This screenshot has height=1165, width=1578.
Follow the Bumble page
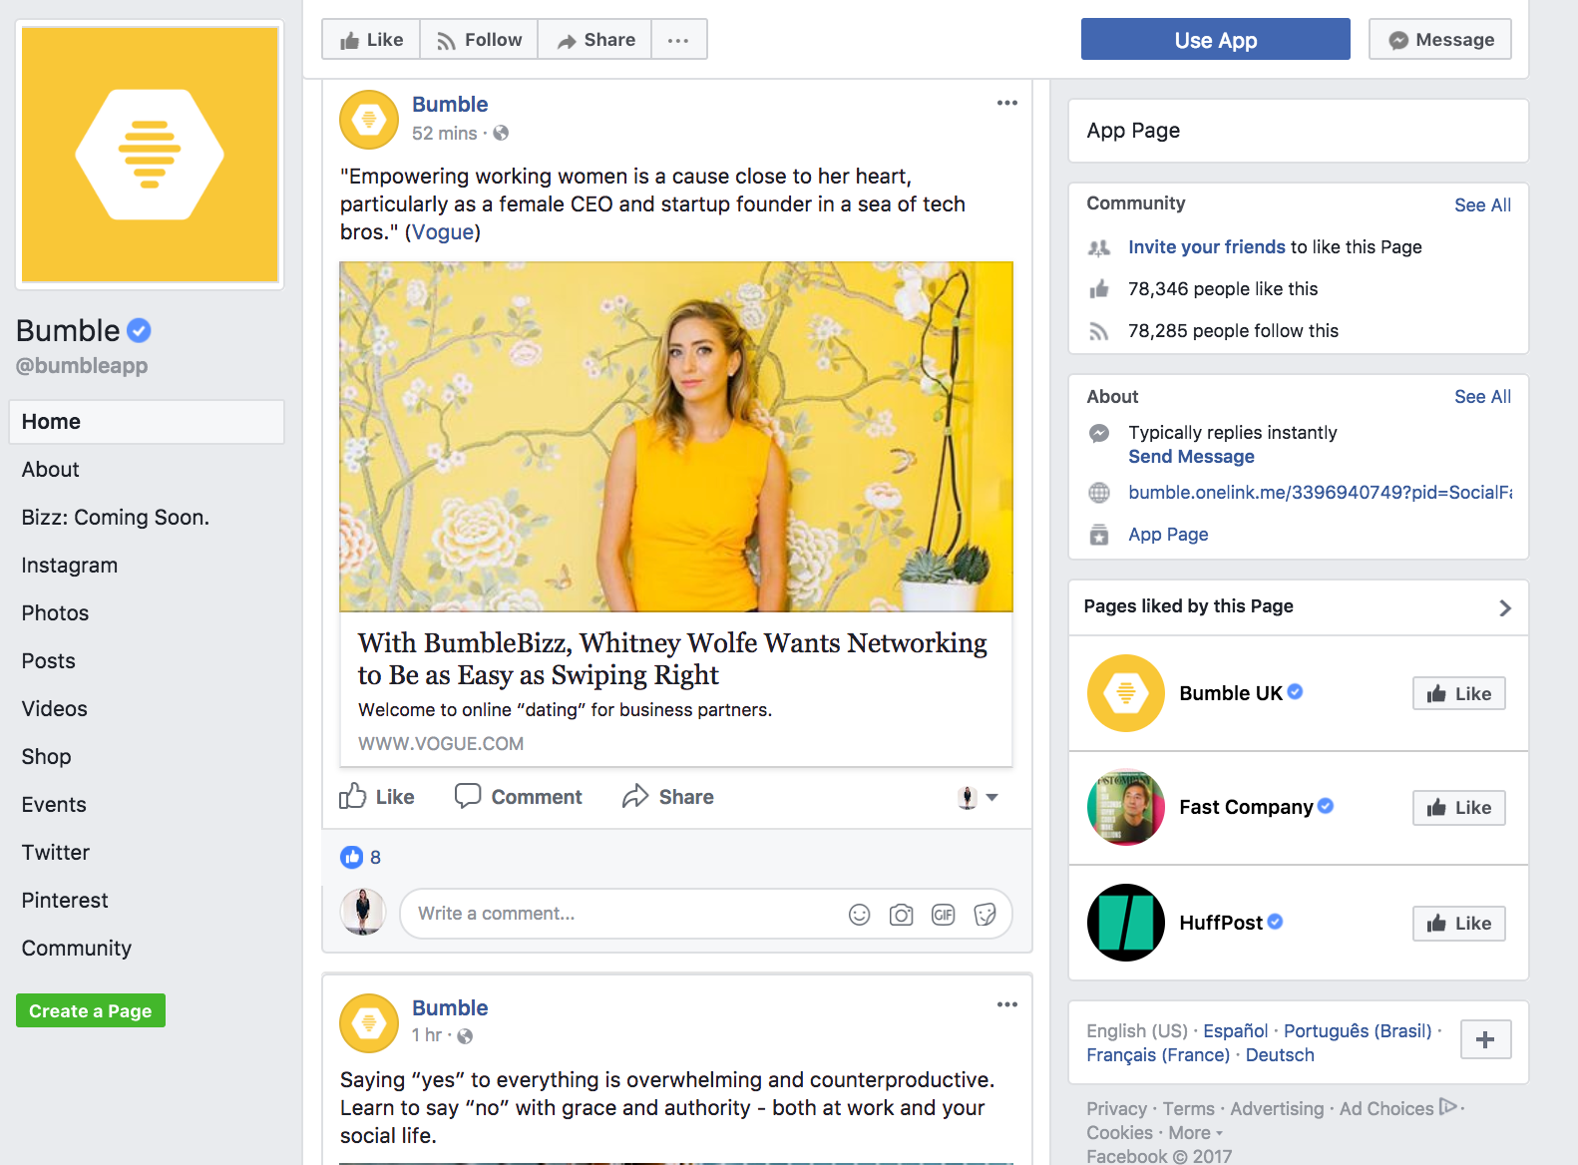click(480, 40)
